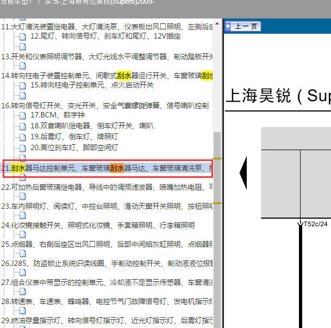The image size is (331, 328).
Task: Click tree list scrollbar up arrow
Action: (x=217, y=23)
